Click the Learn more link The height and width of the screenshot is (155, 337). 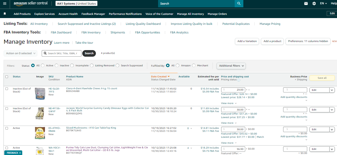pyautogui.click(x=62, y=43)
